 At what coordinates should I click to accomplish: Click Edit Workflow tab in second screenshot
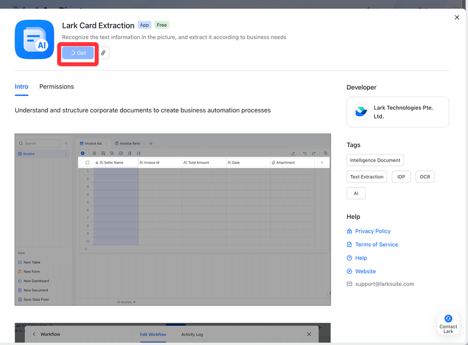pyautogui.click(x=153, y=334)
